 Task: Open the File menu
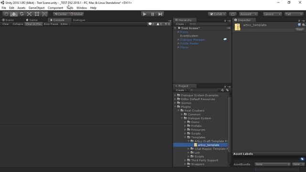[x=4, y=8]
